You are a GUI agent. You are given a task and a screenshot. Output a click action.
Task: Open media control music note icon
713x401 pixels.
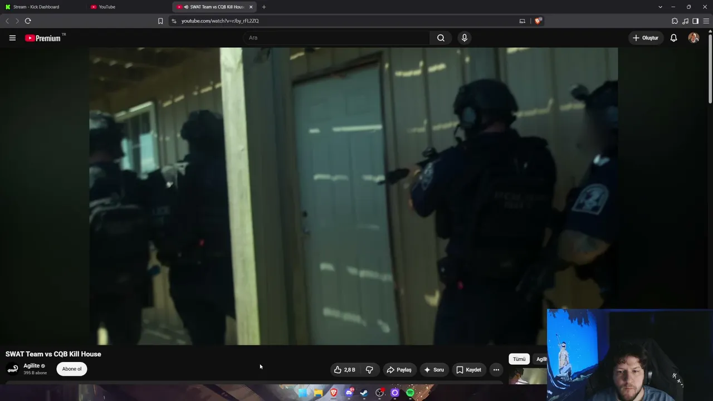685,21
